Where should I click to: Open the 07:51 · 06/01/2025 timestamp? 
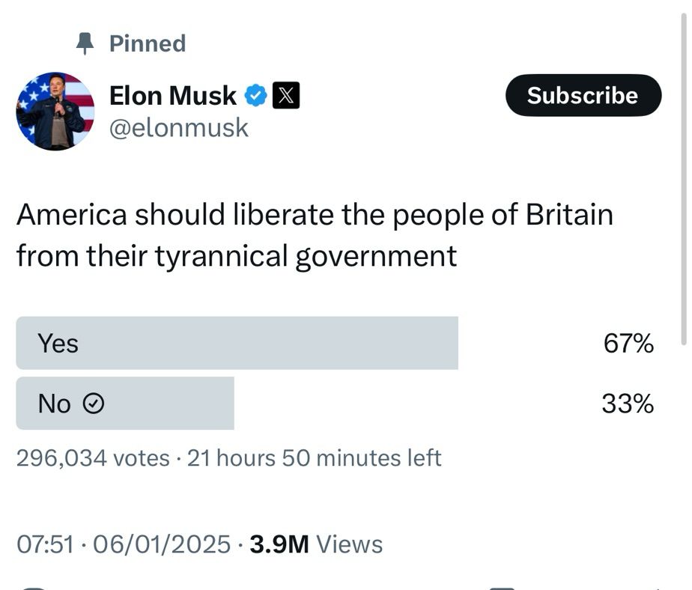pos(123,544)
